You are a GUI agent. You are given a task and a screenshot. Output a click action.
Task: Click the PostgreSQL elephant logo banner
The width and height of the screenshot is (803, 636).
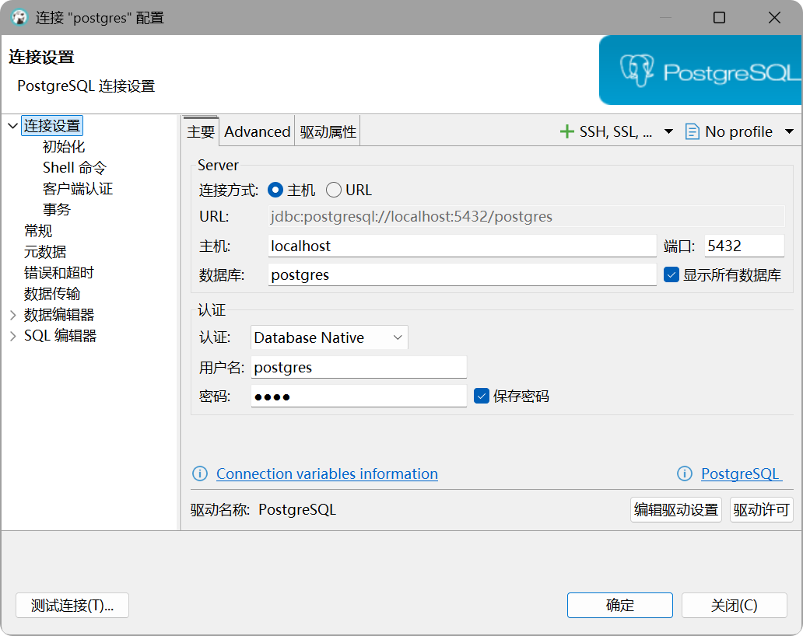(x=700, y=72)
